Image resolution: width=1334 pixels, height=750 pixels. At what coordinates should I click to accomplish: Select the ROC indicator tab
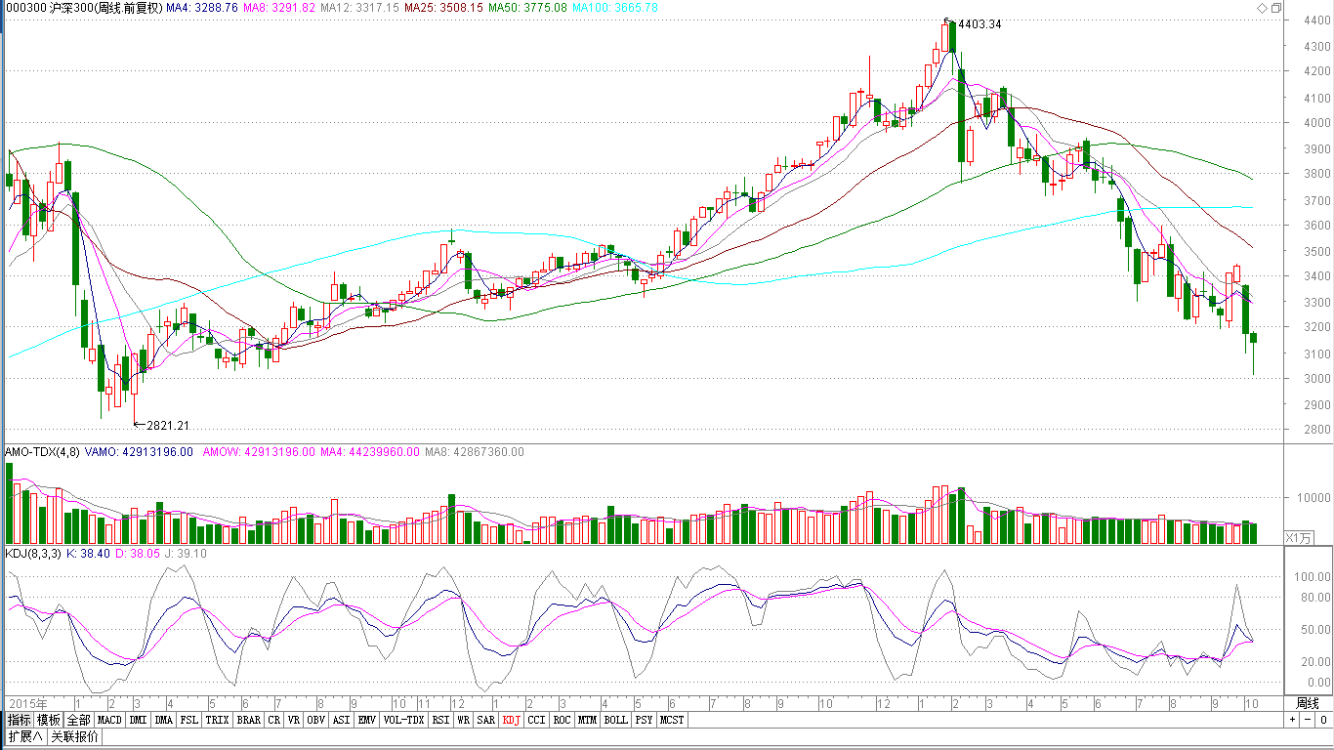562,720
